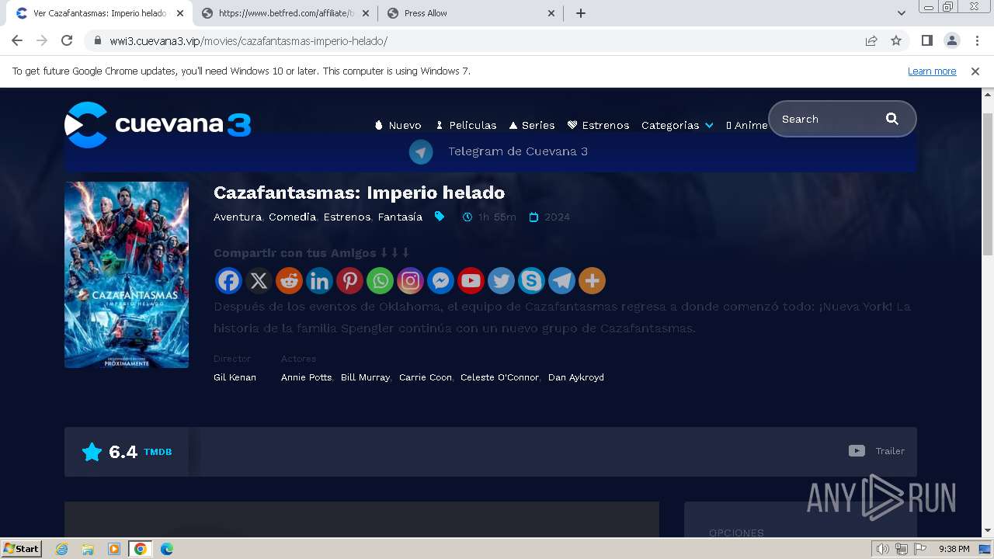Image resolution: width=994 pixels, height=559 pixels.
Task: Click the 6.4 rating star icon
Action: pyautogui.click(x=92, y=452)
